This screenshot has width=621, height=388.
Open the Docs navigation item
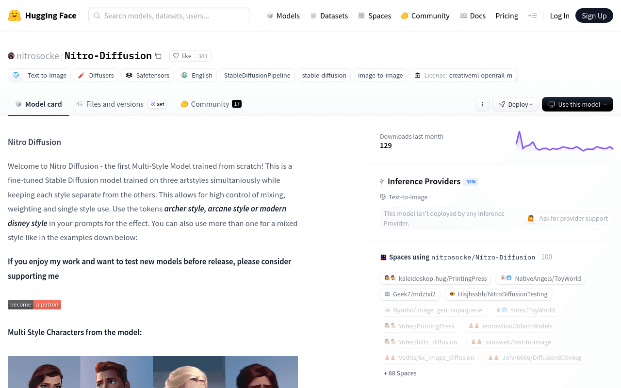[473, 16]
